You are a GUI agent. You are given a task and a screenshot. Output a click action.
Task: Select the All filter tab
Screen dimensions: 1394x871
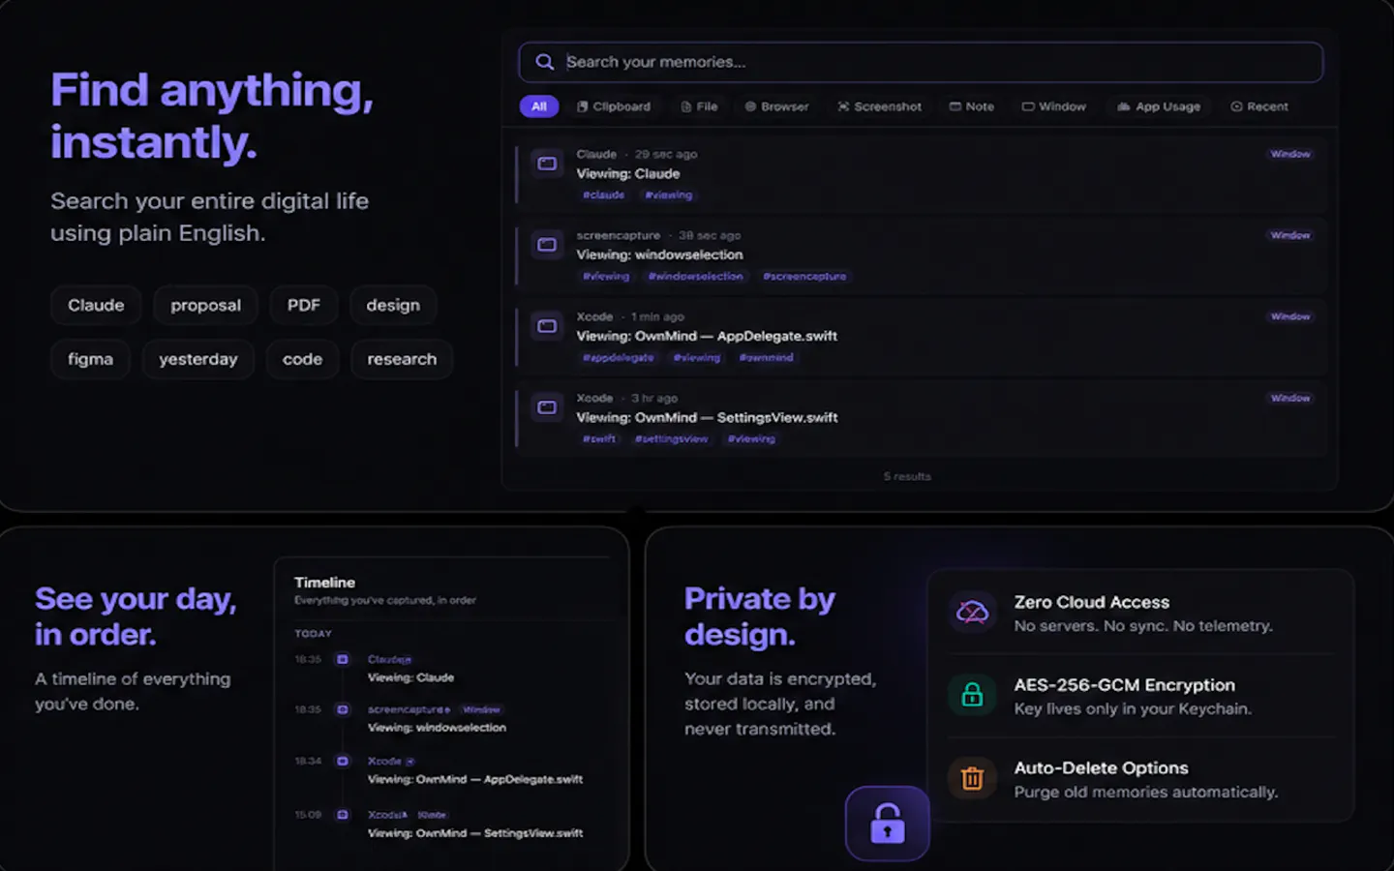[539, 106]
